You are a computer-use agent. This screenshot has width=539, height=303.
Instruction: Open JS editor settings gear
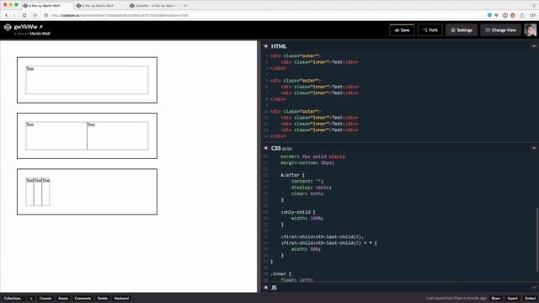(266, 288)
